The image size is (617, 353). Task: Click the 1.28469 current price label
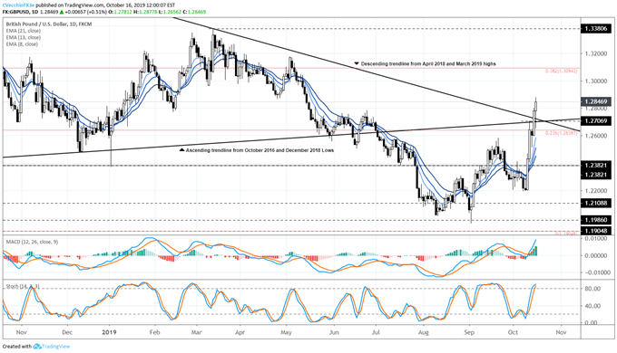coord(596,101)
